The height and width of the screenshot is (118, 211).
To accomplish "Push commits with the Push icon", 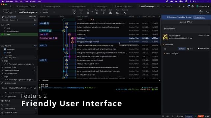I will 97,12.
